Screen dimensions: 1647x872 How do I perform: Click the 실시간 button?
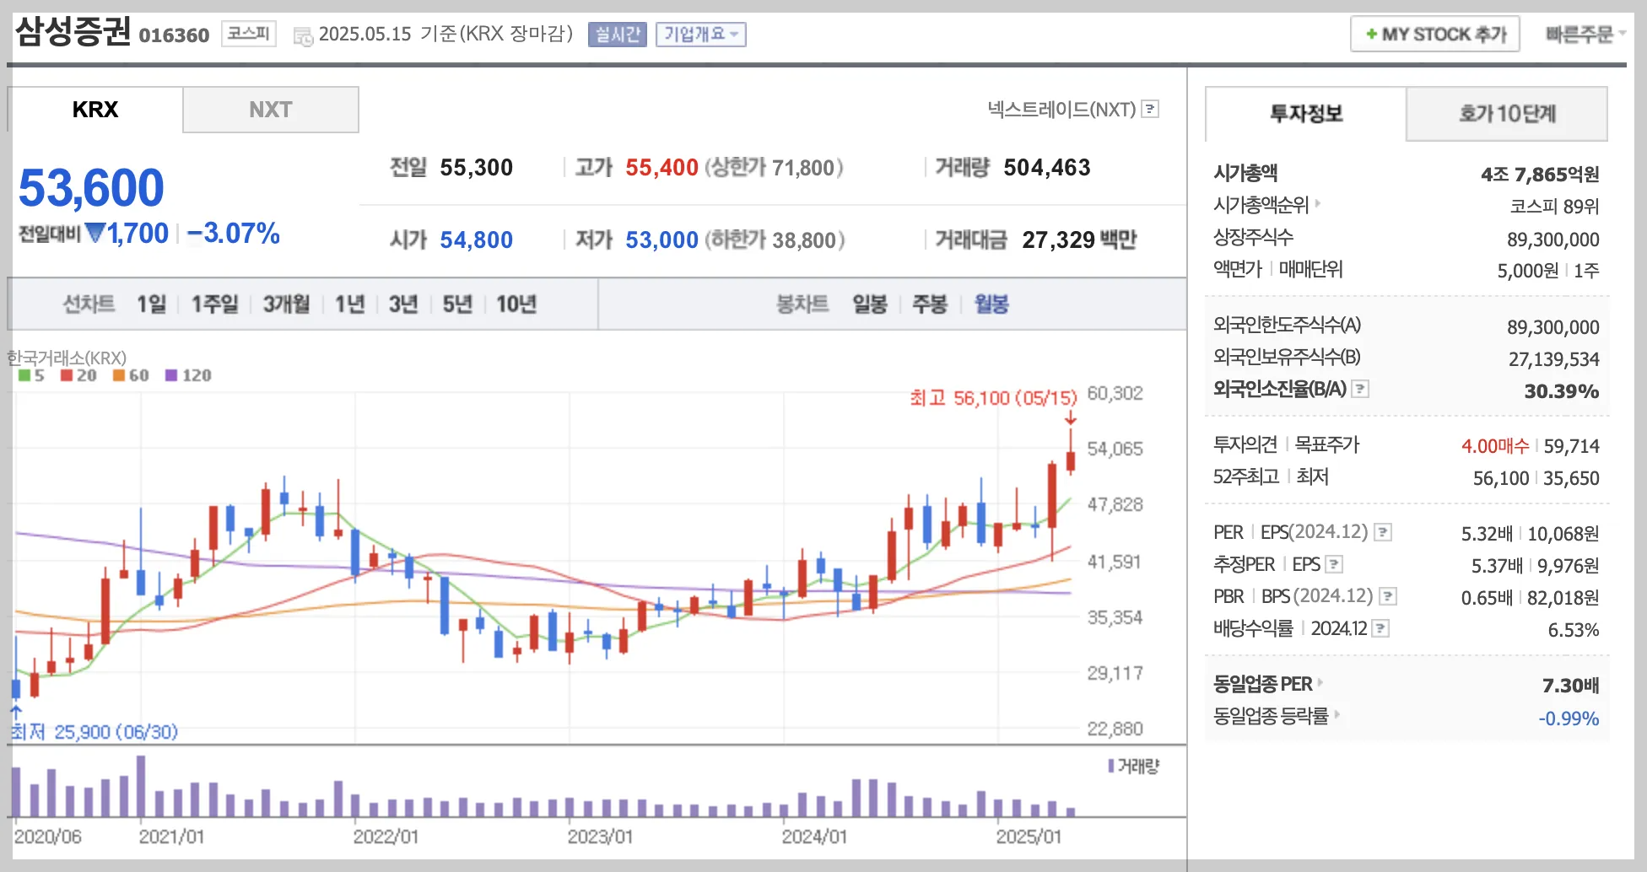click(618, 35)
